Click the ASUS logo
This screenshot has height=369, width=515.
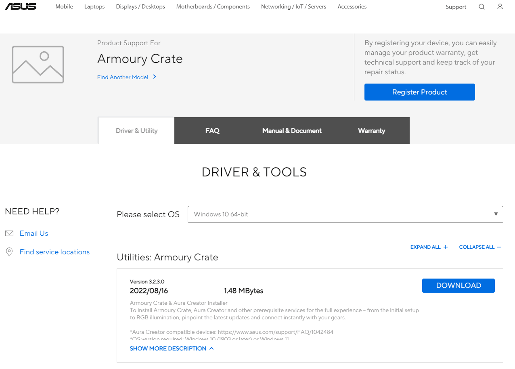(21, 6)
